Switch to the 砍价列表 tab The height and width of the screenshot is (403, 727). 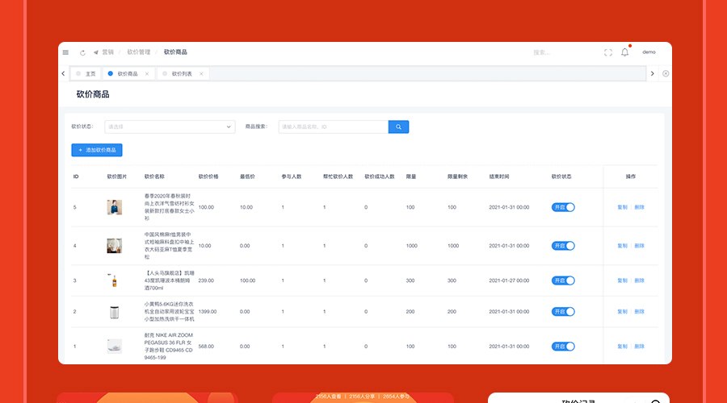click(x=183, y=73)
